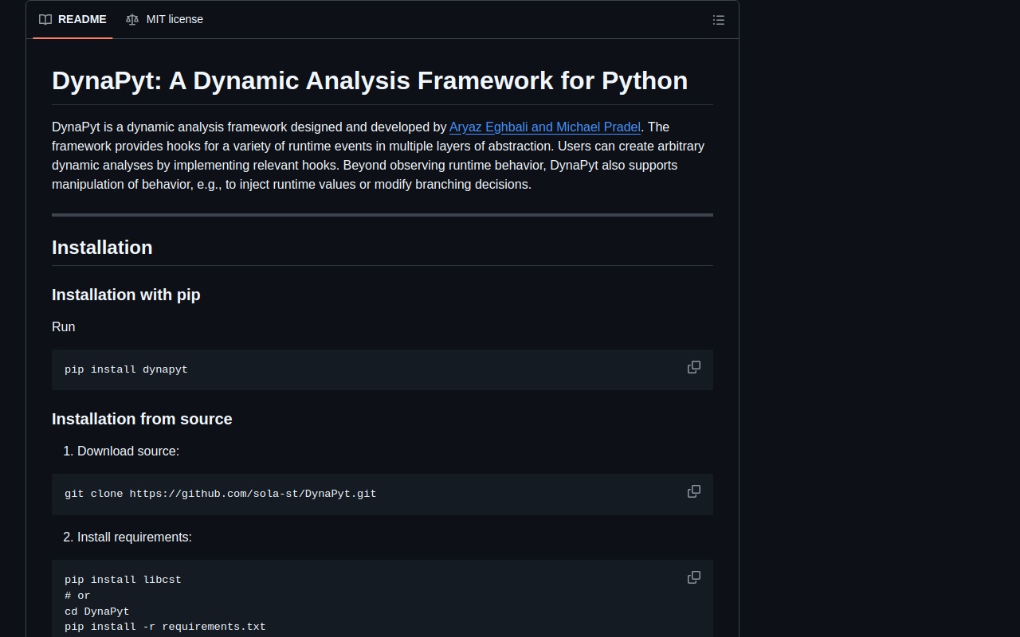Click the cd DynaPyt code line
The height and width of the screenshot is (637, 1020).
pyautogui.click(x=96, y=612)
